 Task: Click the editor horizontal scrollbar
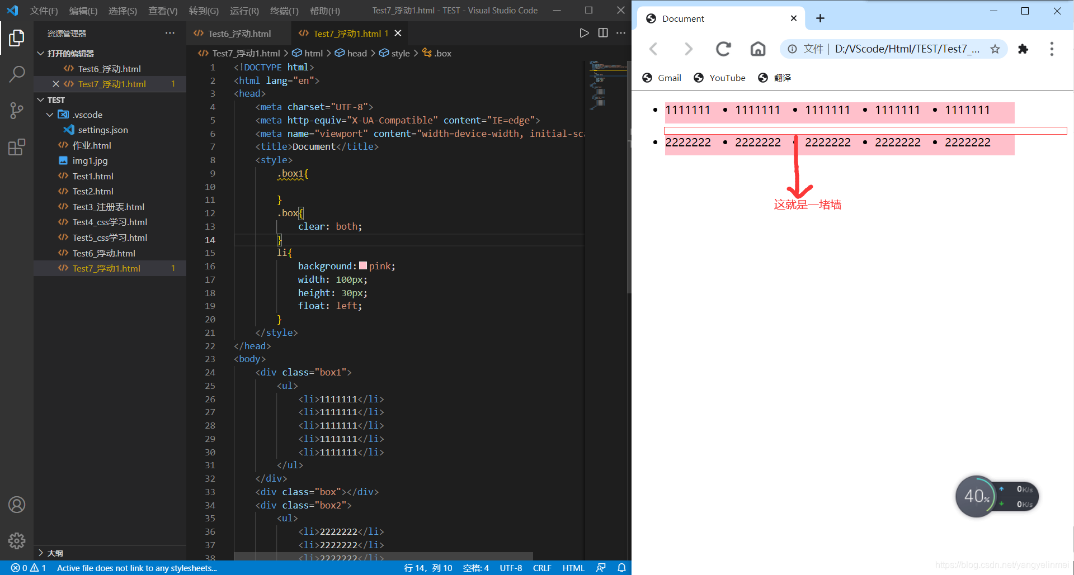click(383, 557)
